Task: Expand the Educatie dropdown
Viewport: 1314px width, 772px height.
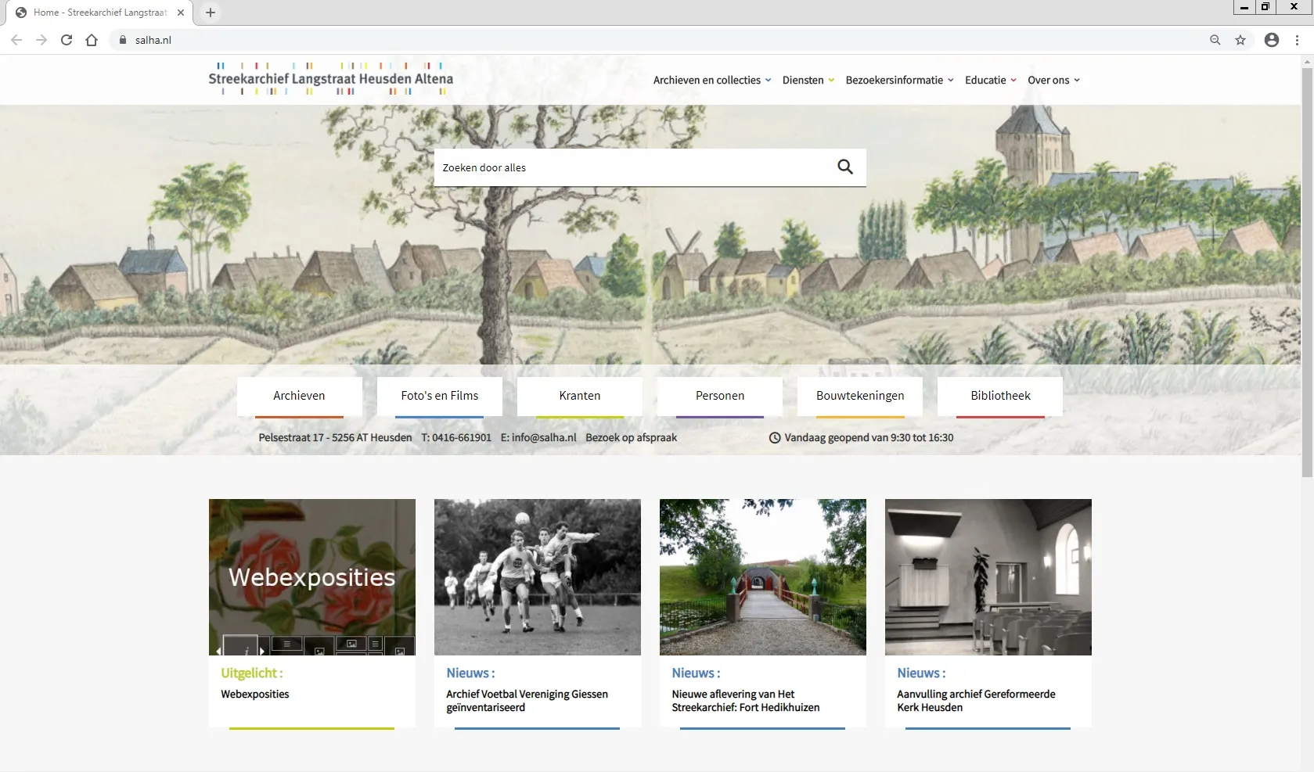Action: [986, 80]
